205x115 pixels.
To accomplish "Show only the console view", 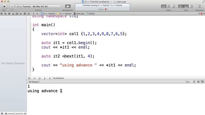I will (202, 82).
